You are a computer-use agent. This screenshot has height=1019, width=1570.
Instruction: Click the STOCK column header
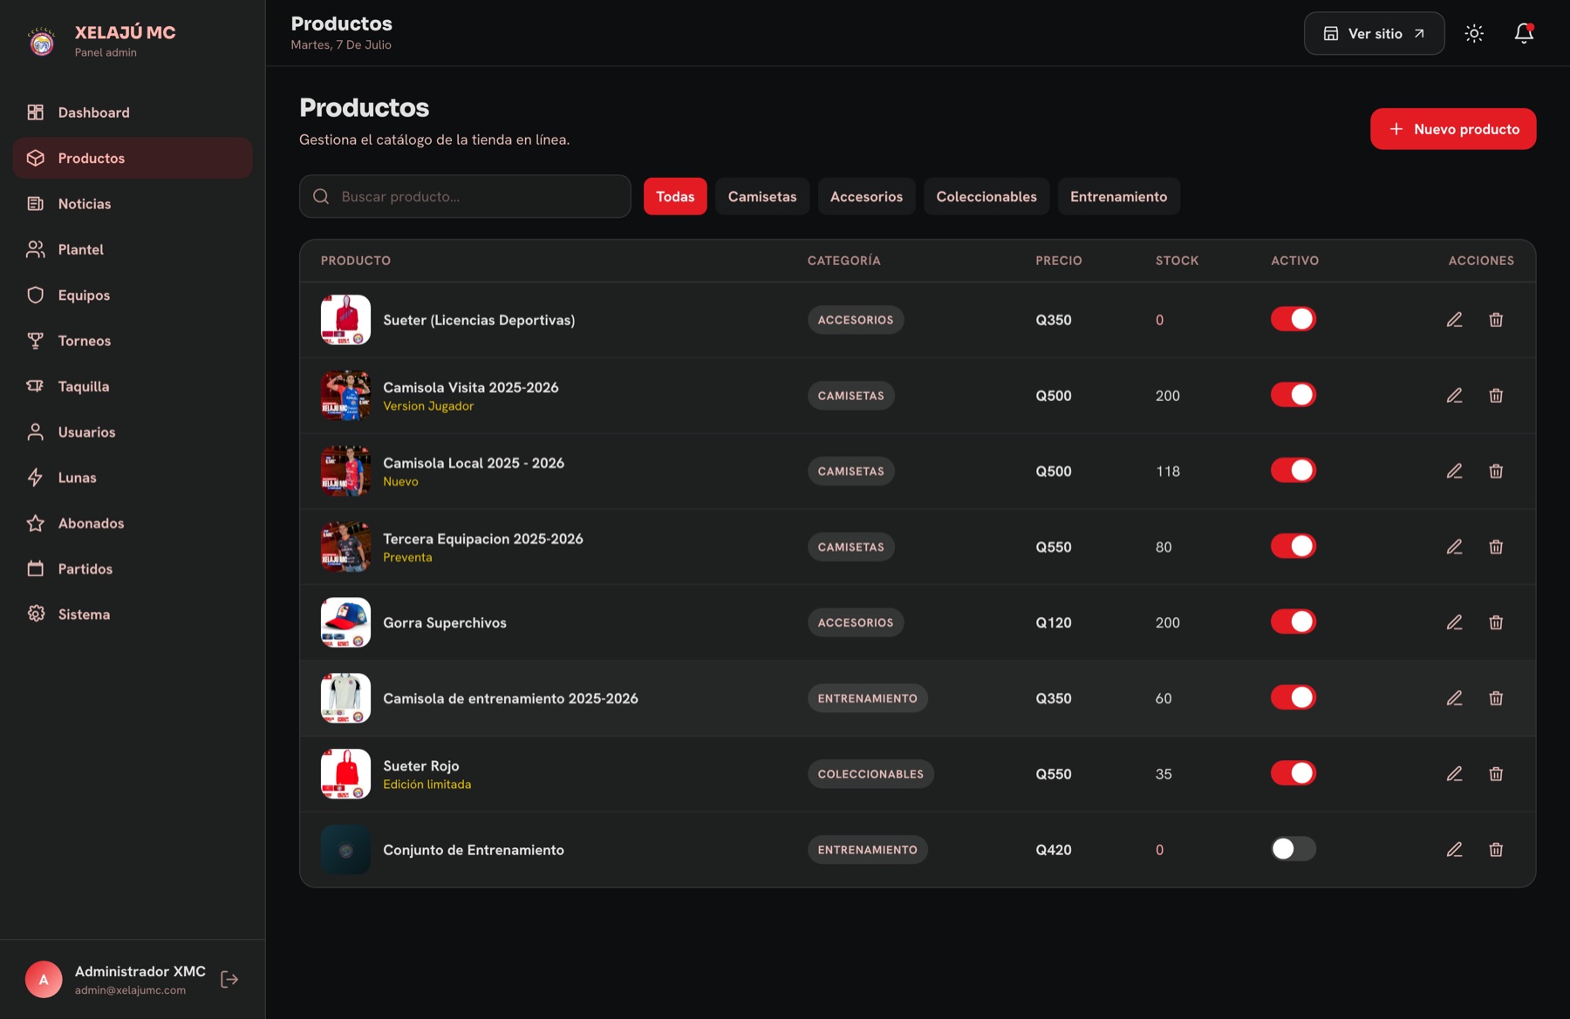(1177, 261)
